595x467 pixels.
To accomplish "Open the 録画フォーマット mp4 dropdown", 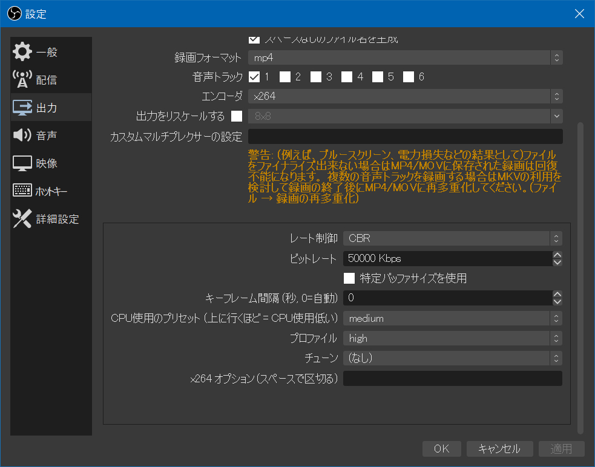I will pos(406,57).
